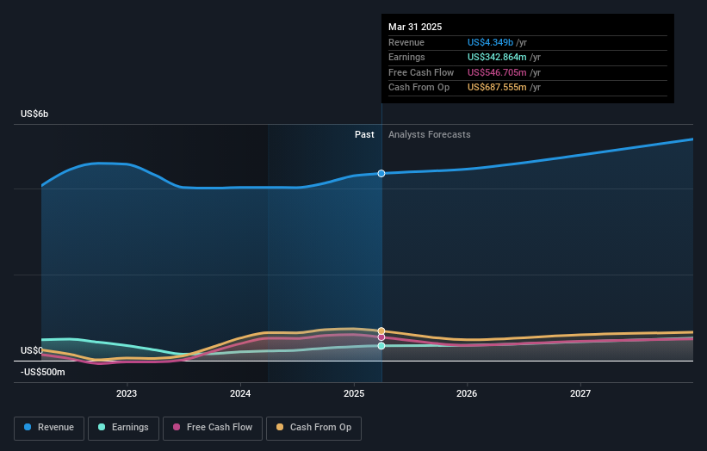This screenshot has width=707, height=451.
Task: Toggle the Revenue series legend button
Action: pyautogui.click(x=49, y=428)
